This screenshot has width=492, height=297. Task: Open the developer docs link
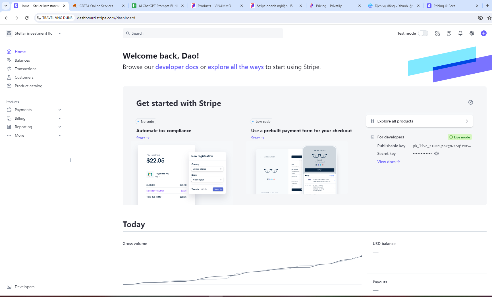pos(177,67)
